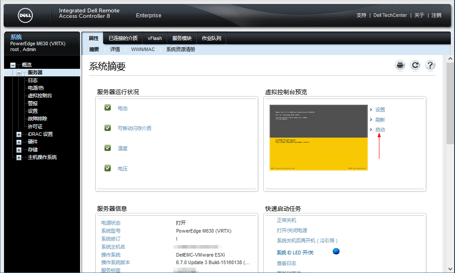Open 虚拟控制台 in the sidebar tree
The width and height of the screenshot is (455, 273).
[x=40, y=95]
